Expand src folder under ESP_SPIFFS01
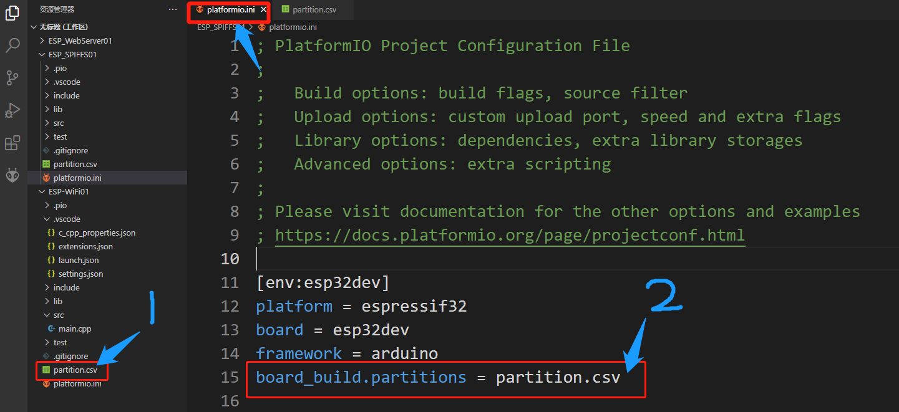The width and height of the screenshot is (899, 412). pyautogui.click(x=107, y=123)
